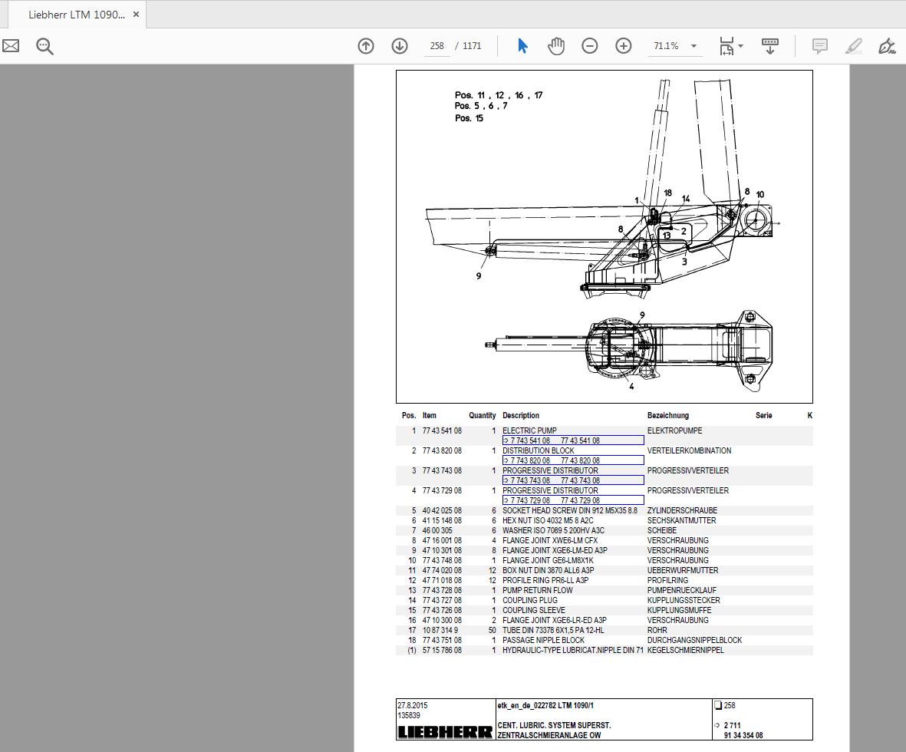
Task: Zoom in with the plus button
Action: point(624,46)
